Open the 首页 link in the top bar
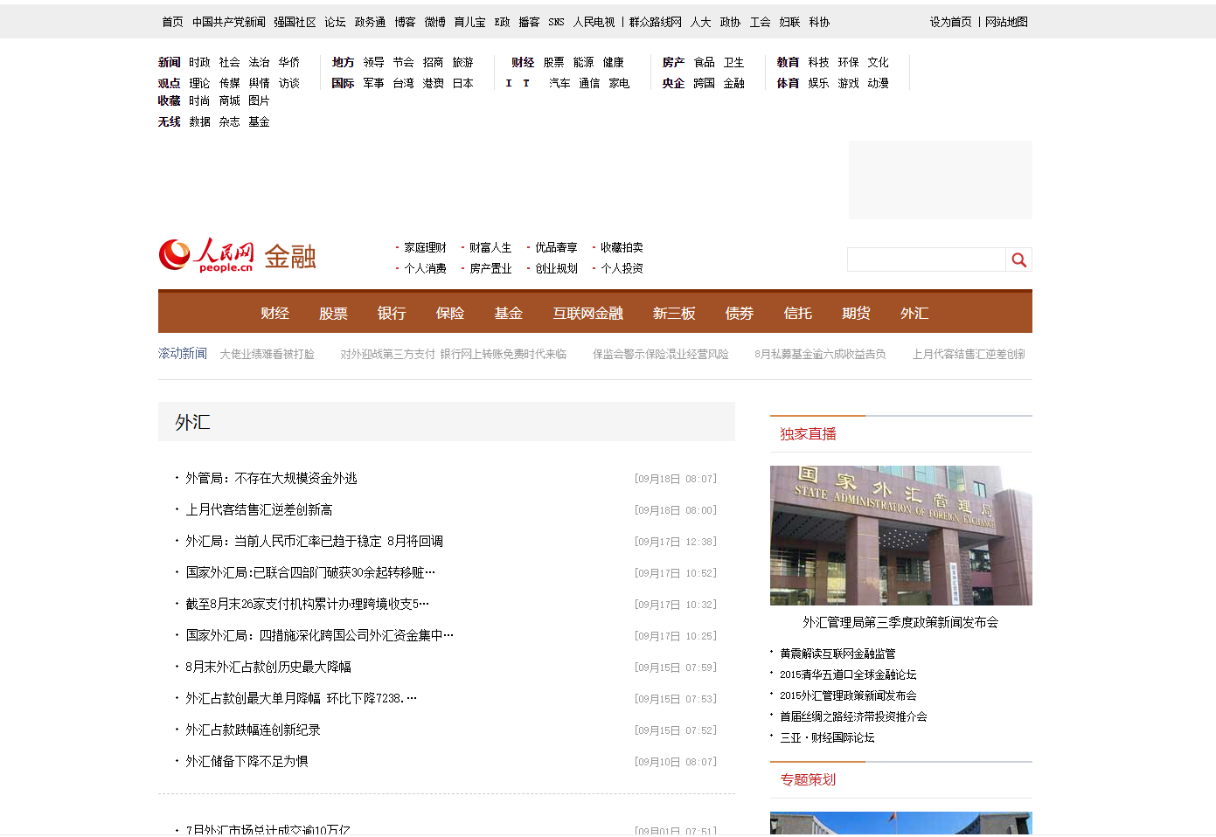1216x837 pixels. 172,22
